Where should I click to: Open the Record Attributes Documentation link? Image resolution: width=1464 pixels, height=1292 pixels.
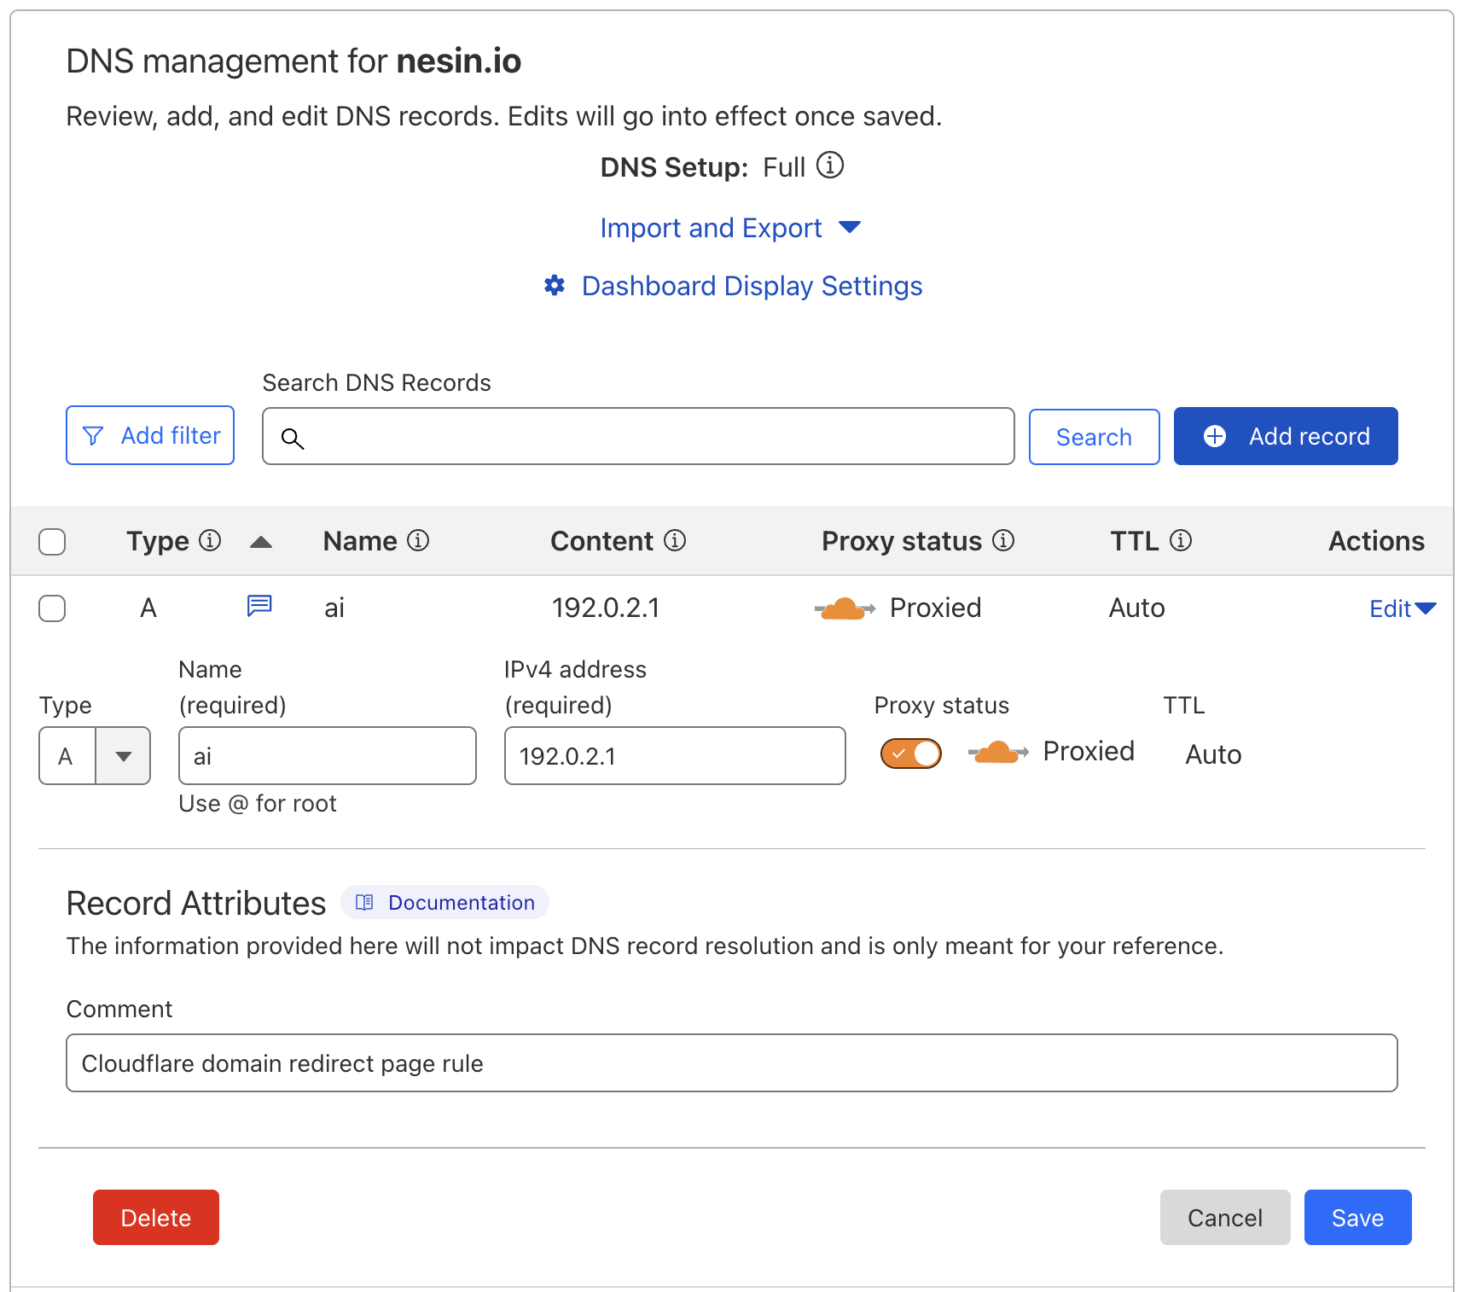click(445, 903)
